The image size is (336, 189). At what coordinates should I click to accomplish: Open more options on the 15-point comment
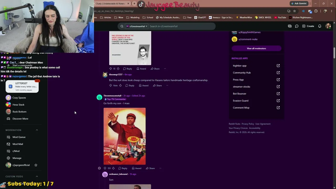[x=165, y=69]
